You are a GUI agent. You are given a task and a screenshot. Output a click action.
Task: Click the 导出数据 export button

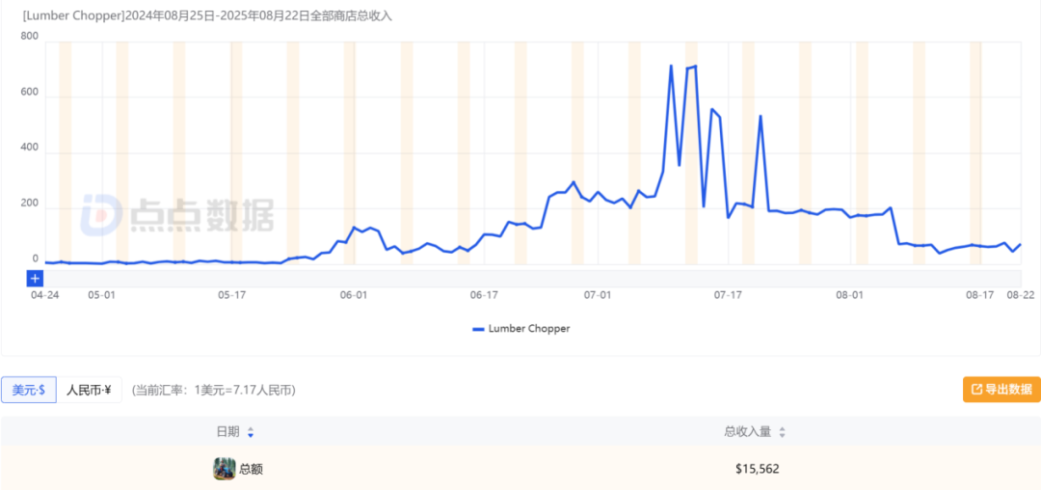tap(1001, 389)
